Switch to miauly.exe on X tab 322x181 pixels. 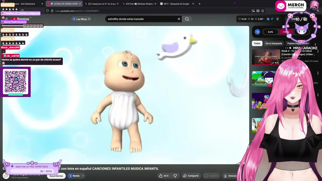pyautogui.click(x=102, y=4)
